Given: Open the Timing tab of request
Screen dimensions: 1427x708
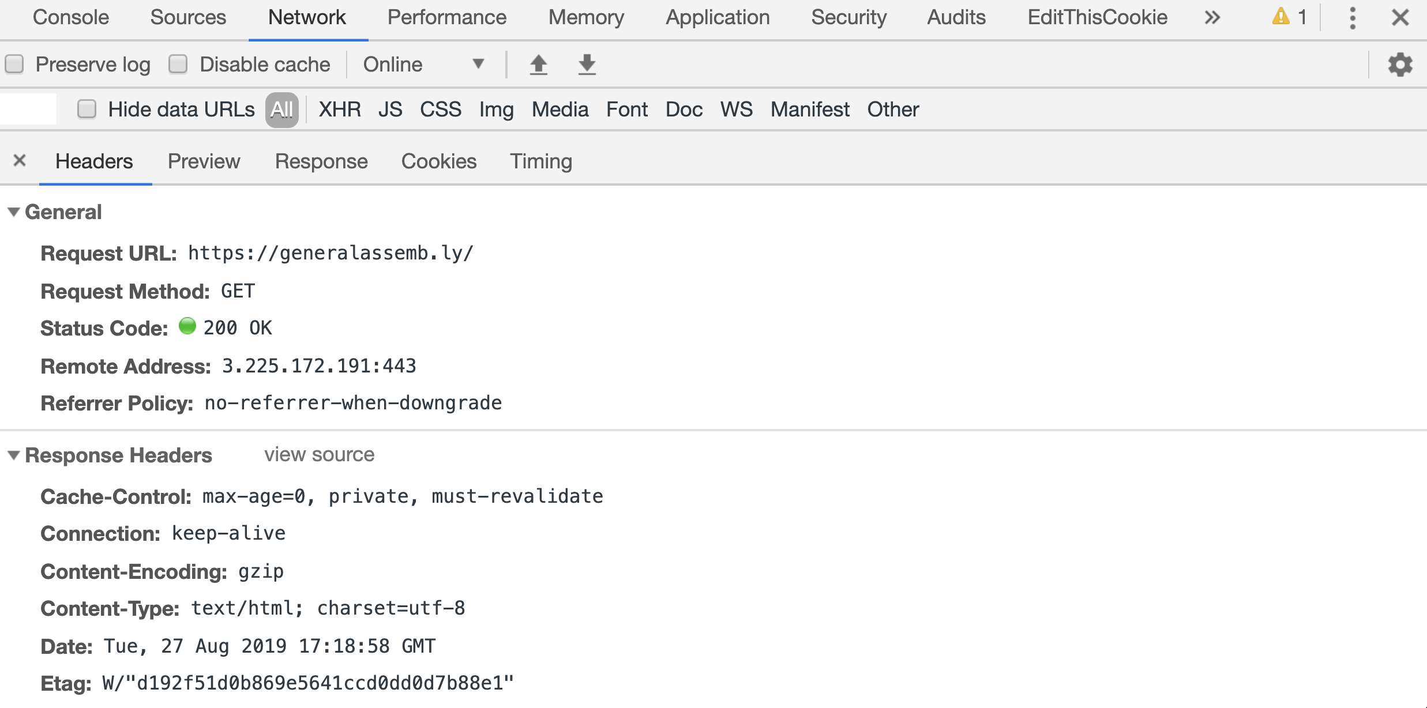Looking at the screenshot, I should pyautogui.click(x=540, y=161).
